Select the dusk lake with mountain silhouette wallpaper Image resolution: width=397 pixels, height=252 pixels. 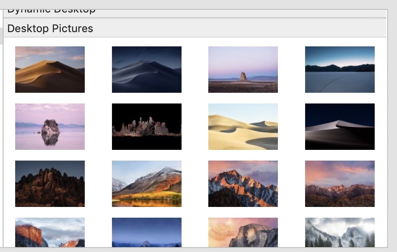click(x=340, y=70)
